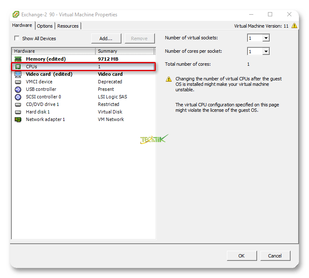Switch to the Options tab
This screenshot has width=309, height=278.
pos(45,26)
